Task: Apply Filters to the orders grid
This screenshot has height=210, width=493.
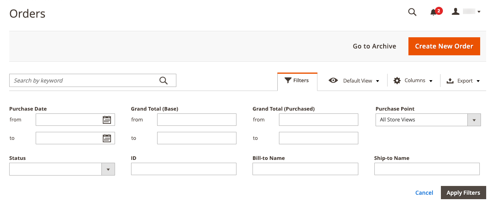Action: (x=463, y=193)
